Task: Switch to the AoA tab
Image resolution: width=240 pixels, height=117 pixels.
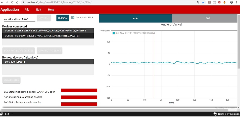Action: click(135, 18)
